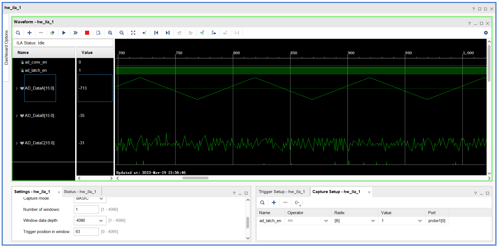Select the AD_DataC[15:0] signal name
Image resolution: width=497 pixels, height=247 pixels.
click(x=39, y=143)
